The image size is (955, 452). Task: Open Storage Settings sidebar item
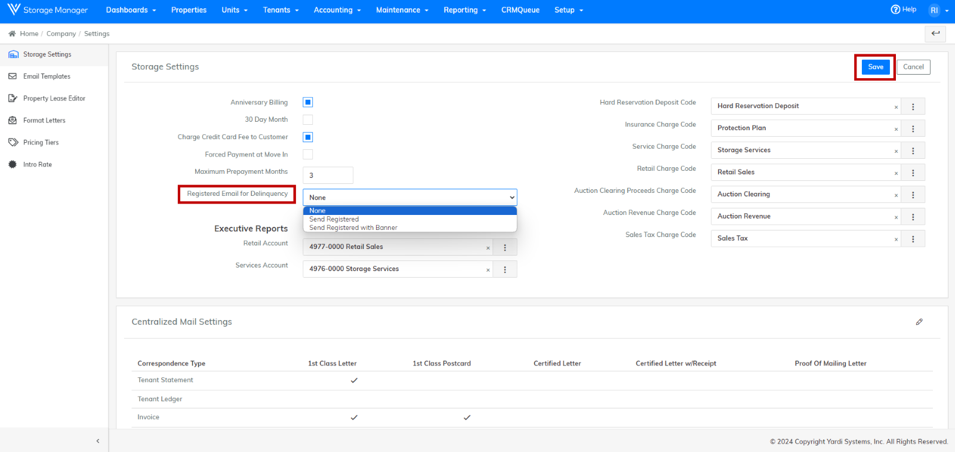click(x=54, y=54)
